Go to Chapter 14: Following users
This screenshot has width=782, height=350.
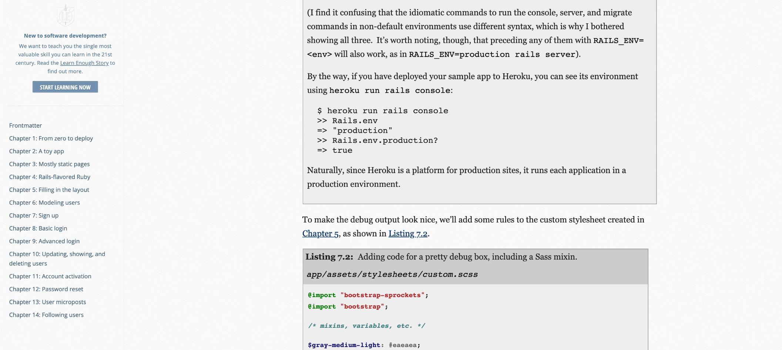click(x=46, y=315)
